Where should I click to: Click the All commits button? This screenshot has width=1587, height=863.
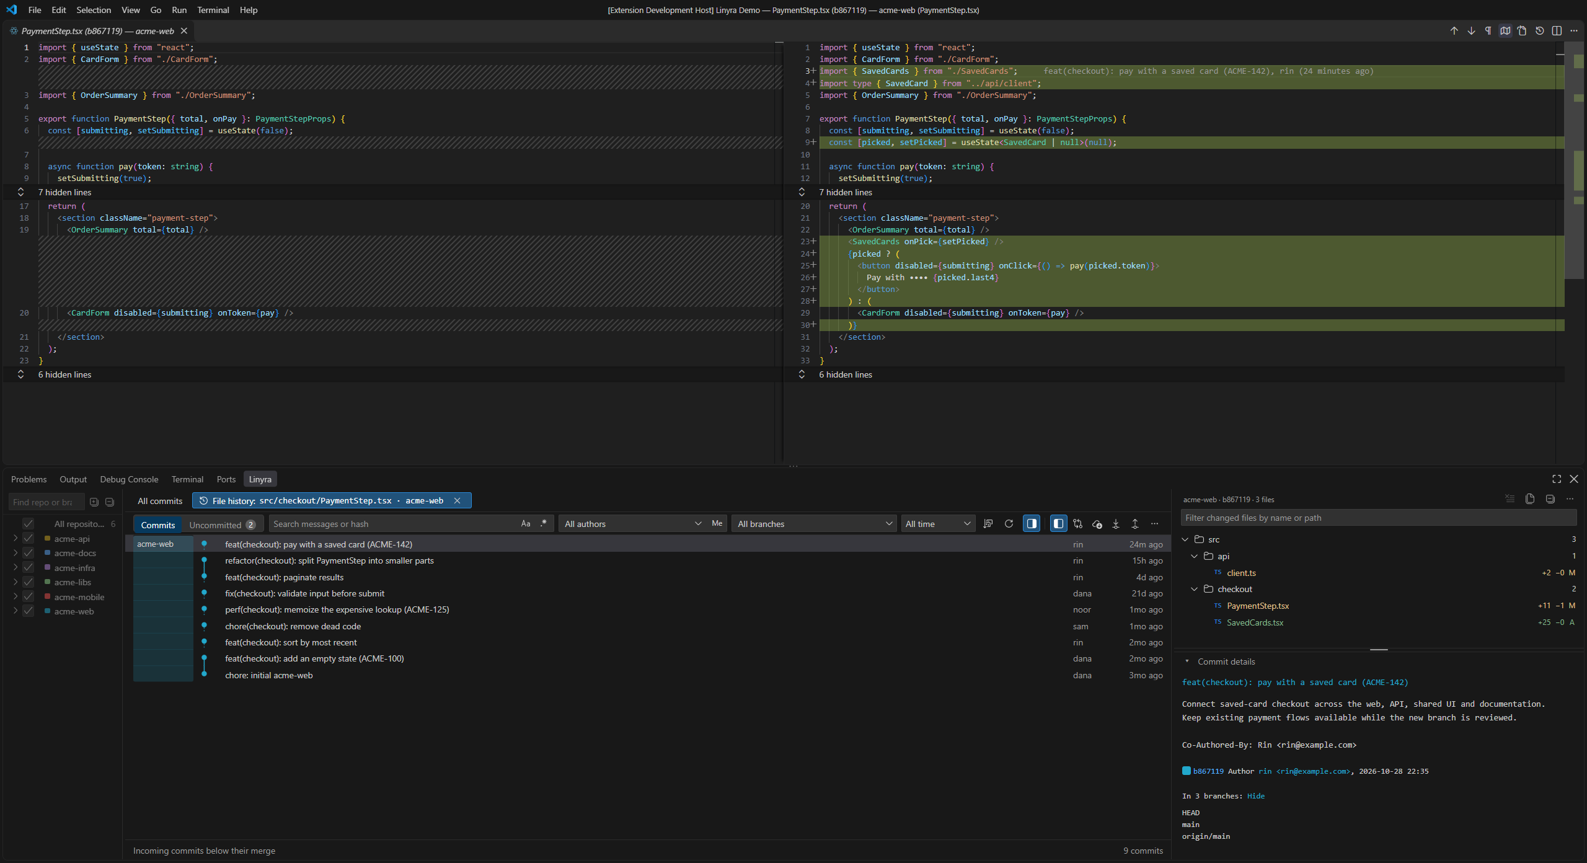[x=160, y=501]
